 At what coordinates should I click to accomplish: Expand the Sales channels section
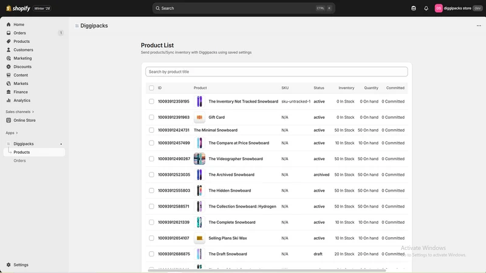(19, 112)
